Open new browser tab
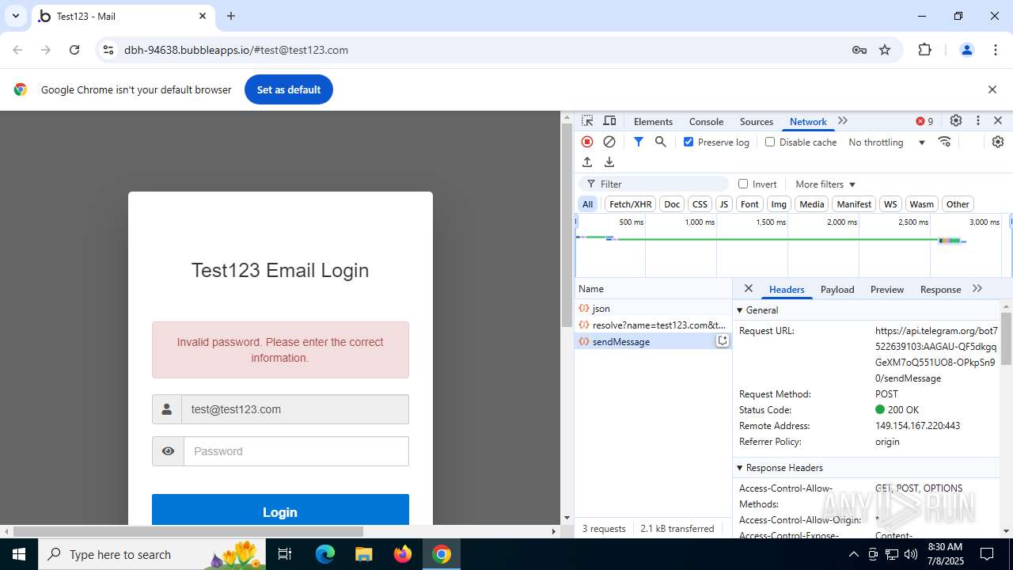Viewport: 1013px width, 570px height. click(231, 16)
